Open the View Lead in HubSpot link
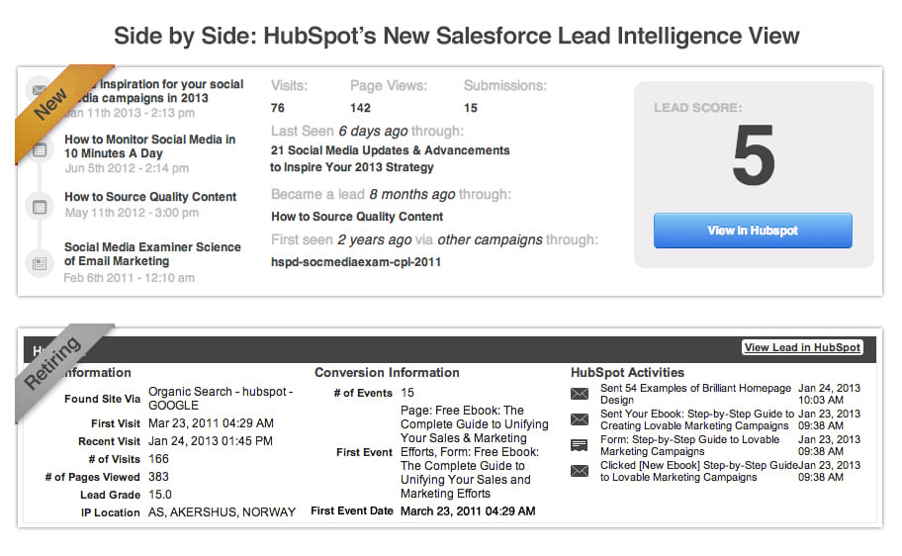The image size is (902, 556). 802,347
